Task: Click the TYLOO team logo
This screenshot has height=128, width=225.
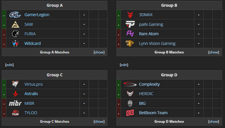Action: [x=15, y=113]
